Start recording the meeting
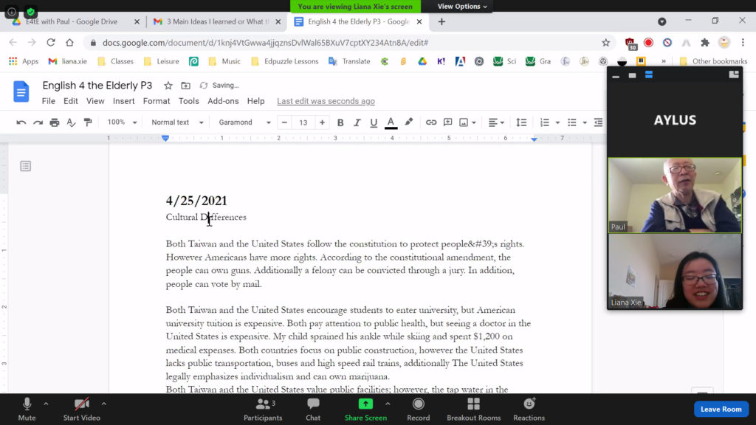The width and height of the screenshot is (756, 425). coord(418,409)
